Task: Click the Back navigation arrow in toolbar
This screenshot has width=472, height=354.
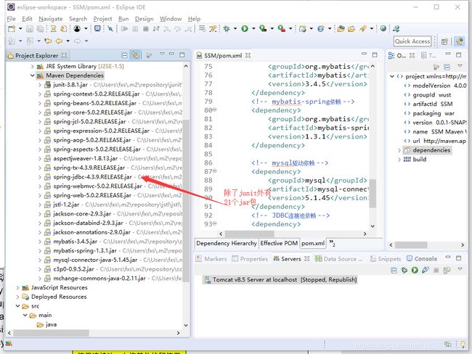Action: [x=59, y=41]
